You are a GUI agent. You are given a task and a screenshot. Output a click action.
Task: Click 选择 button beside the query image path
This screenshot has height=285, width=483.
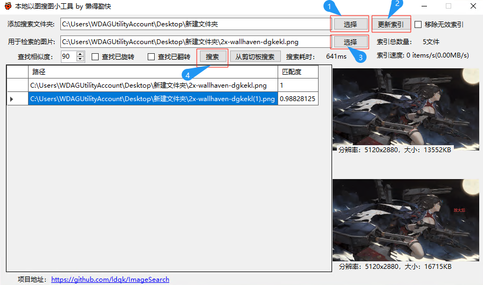click(350, 42)
